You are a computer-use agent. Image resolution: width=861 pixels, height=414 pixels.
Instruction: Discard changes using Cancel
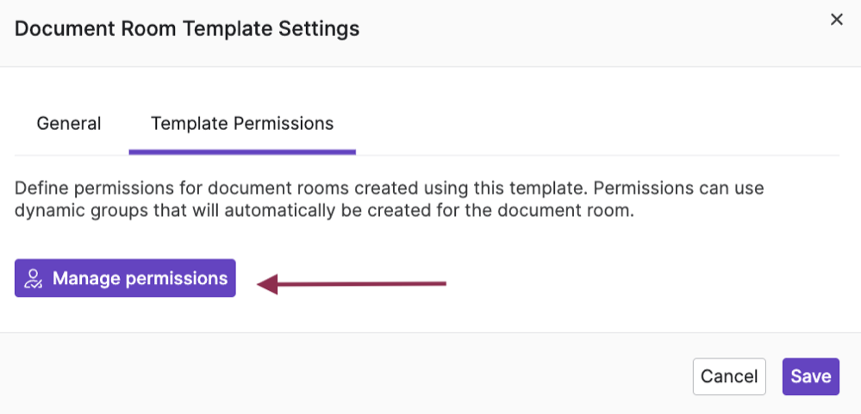point(728,376)
